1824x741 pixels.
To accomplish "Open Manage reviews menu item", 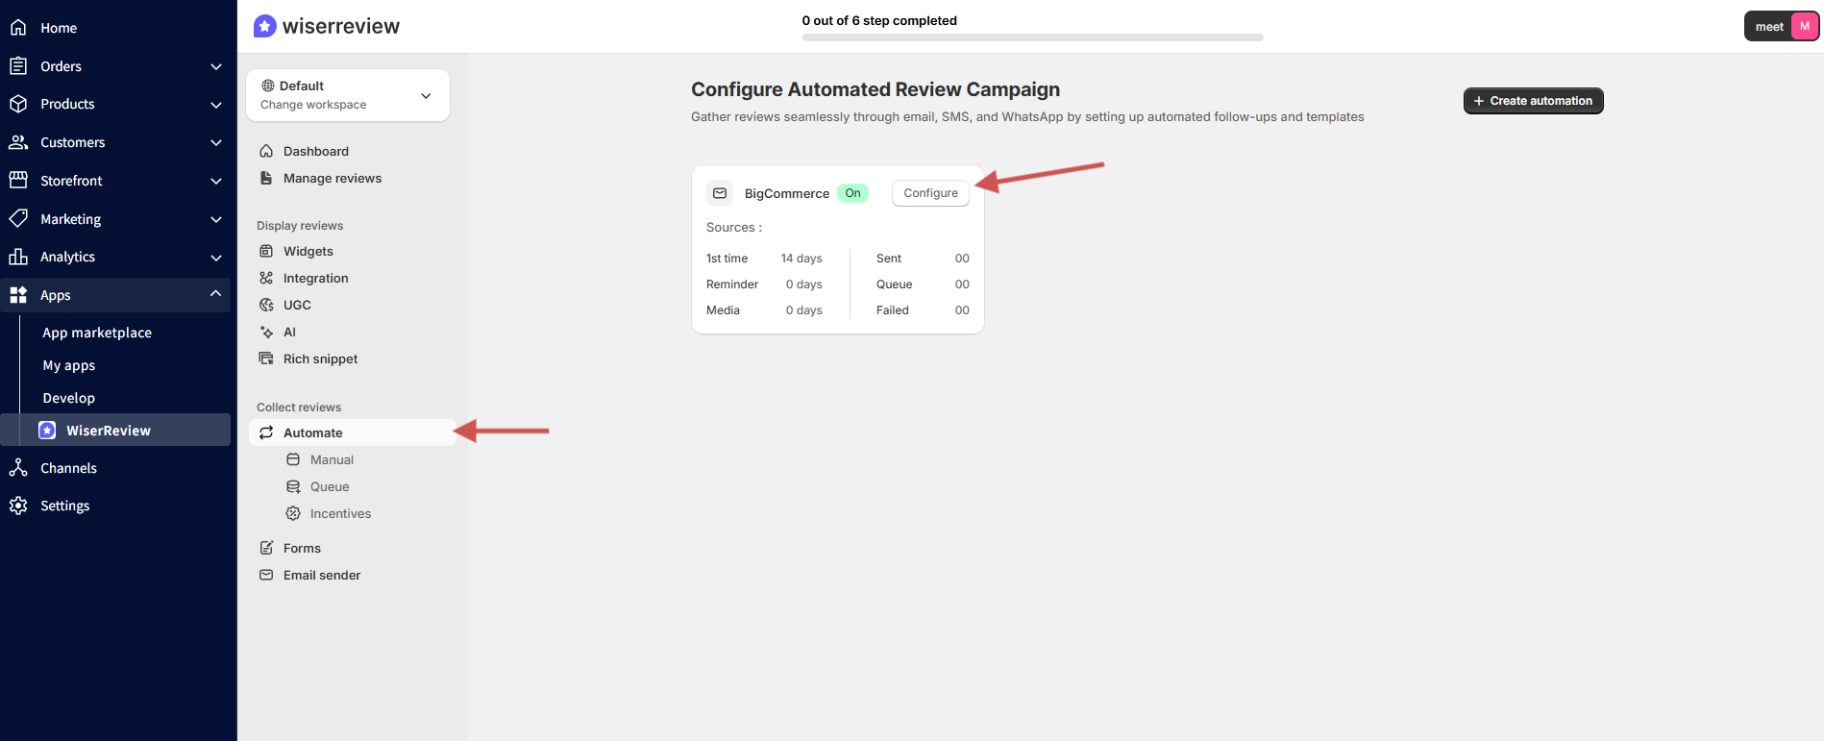I will (x=332, y=178).
